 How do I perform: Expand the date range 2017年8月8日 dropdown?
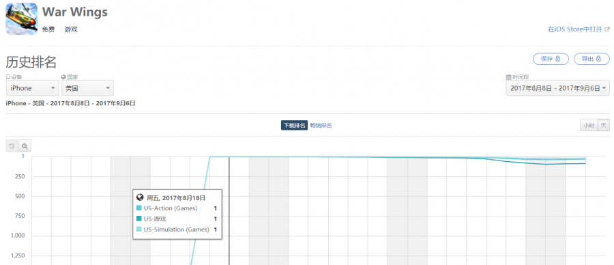[x=557, y=88]
